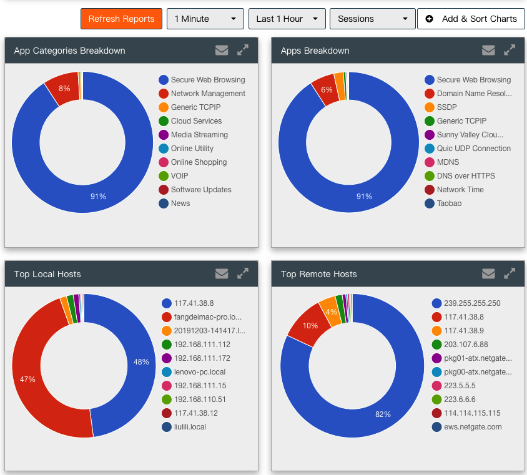Toggle Network Management legend entry
This screenshot has height=475, width=527.
coord(207,94)
